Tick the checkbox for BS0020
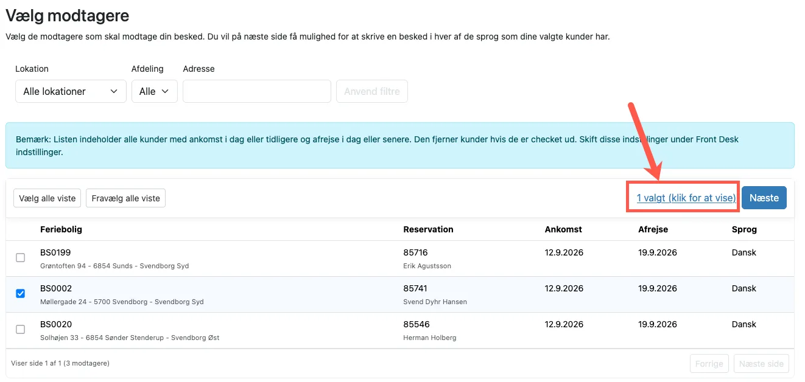The width and height of the screenshot is (805, 382). click(20, 330)
